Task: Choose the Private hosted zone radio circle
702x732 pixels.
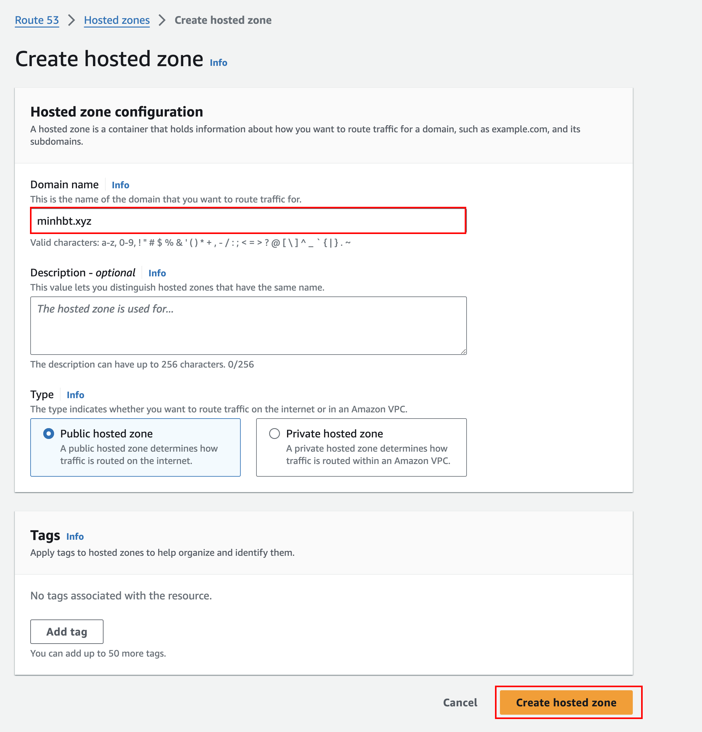Action: (274, 434)
